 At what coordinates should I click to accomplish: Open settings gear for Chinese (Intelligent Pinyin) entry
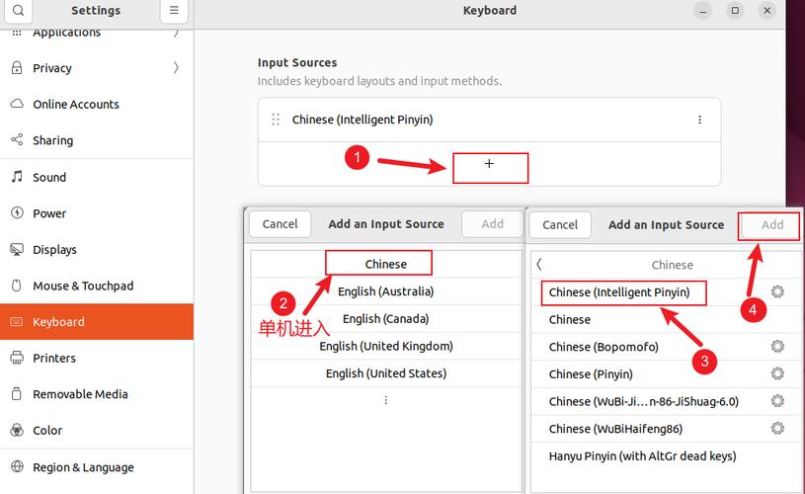coord(777,291)
